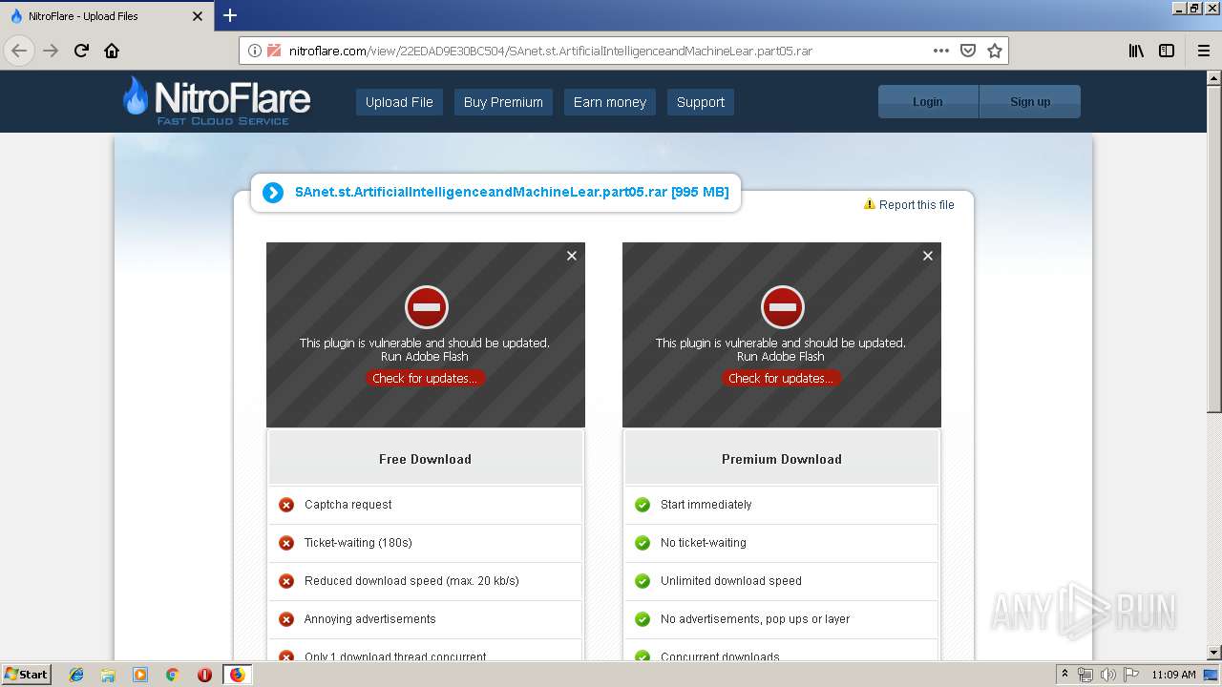
Task: Open the Buy Premium page
Action: (503, 102)
